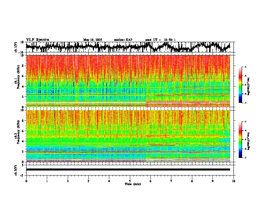Click the time axis tick label "0"
Screen dimensions: 263x203
26,181
